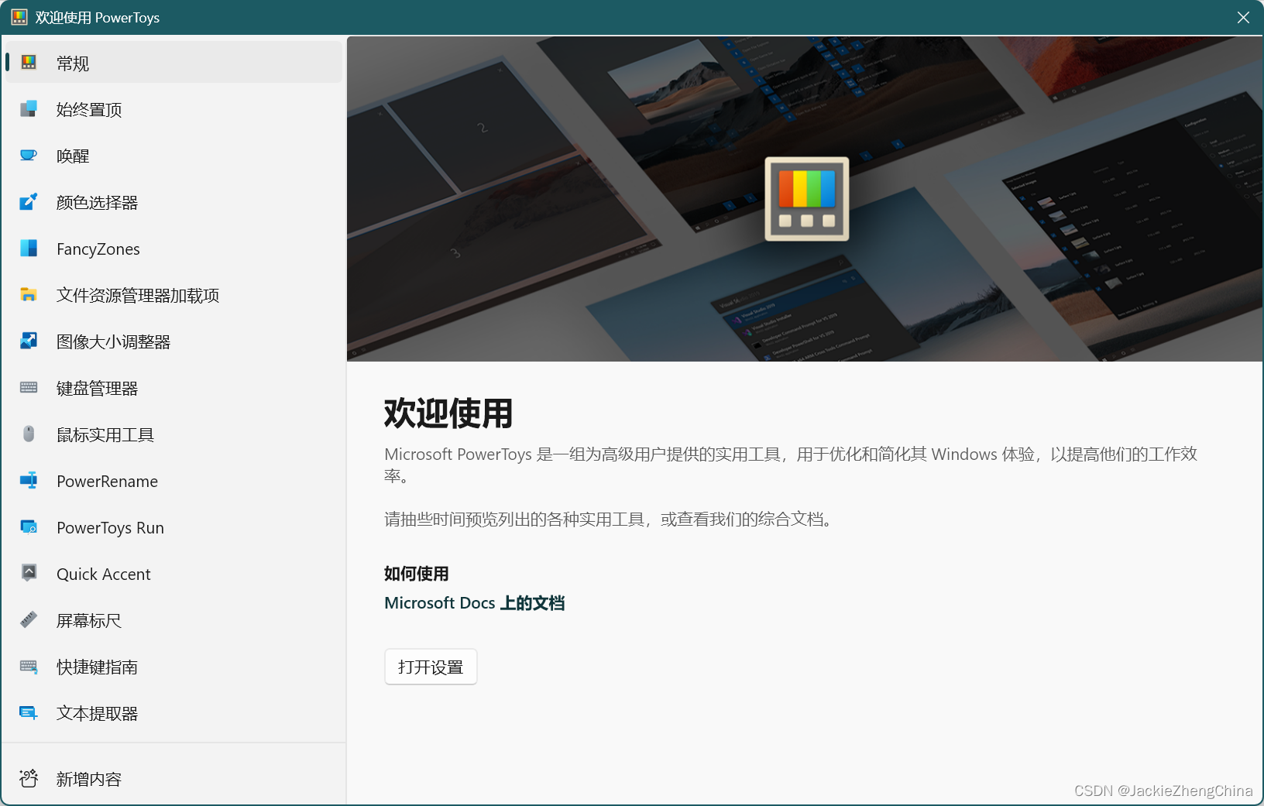The image size is (1264, 806).
Task: Select 颜色选择器 text in sidebar
Action: click(x=98, y=203)
